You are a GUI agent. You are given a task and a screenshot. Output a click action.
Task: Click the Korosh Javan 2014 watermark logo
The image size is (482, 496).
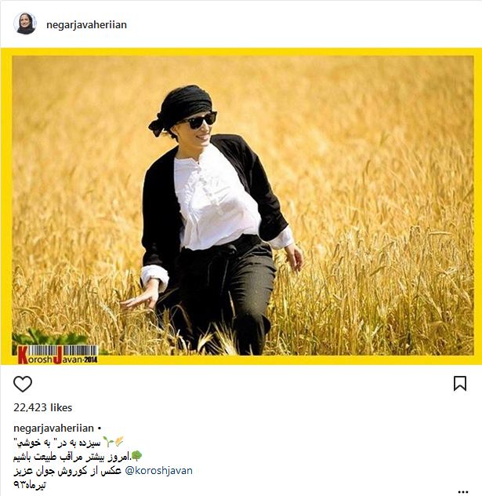click(x=57, y=355)
